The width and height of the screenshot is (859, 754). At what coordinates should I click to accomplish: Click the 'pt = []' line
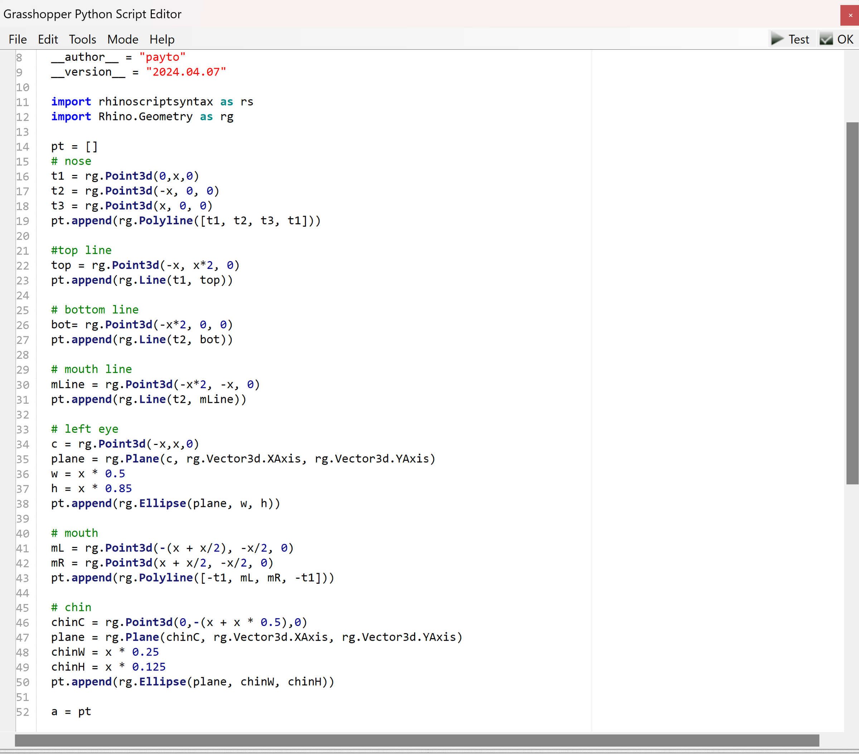click(74, 146)
